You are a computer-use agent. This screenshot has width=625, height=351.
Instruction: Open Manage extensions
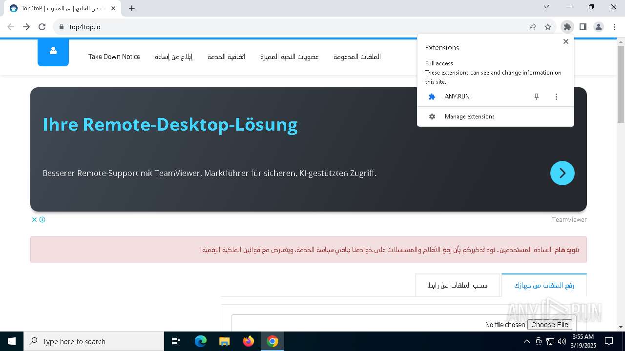[496, 117]
